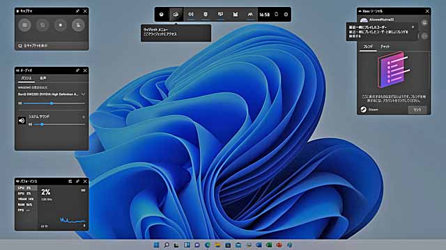Select GPU metric in Performance widget
This screenshot has height=250, width=446.
26,193
